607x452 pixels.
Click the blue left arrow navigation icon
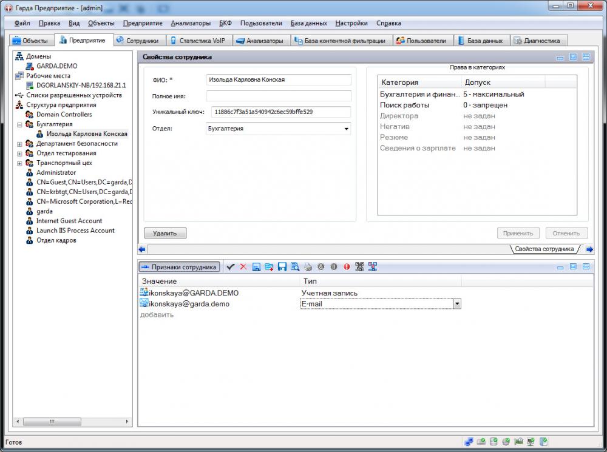pyautogui.click(x=142, y=249)
